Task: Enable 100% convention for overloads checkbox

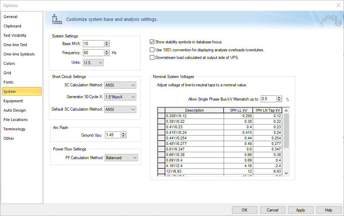Action: coord(152,50)
